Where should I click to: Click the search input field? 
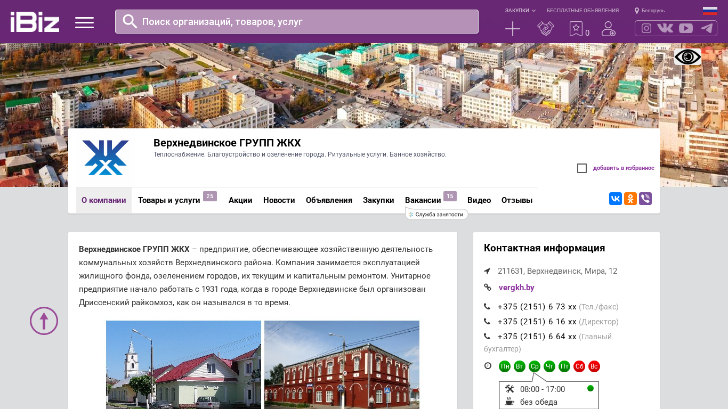click(x=296, y=22)
